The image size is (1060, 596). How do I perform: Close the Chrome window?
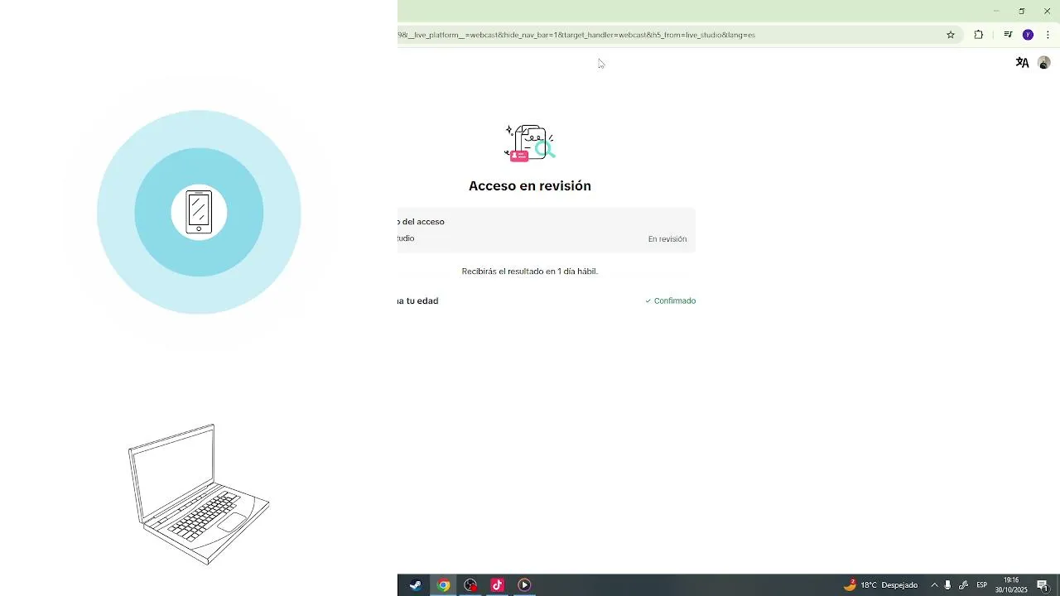(x=1047, y=11)
